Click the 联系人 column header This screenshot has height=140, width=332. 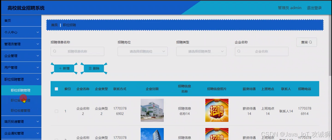pos(286,89)
